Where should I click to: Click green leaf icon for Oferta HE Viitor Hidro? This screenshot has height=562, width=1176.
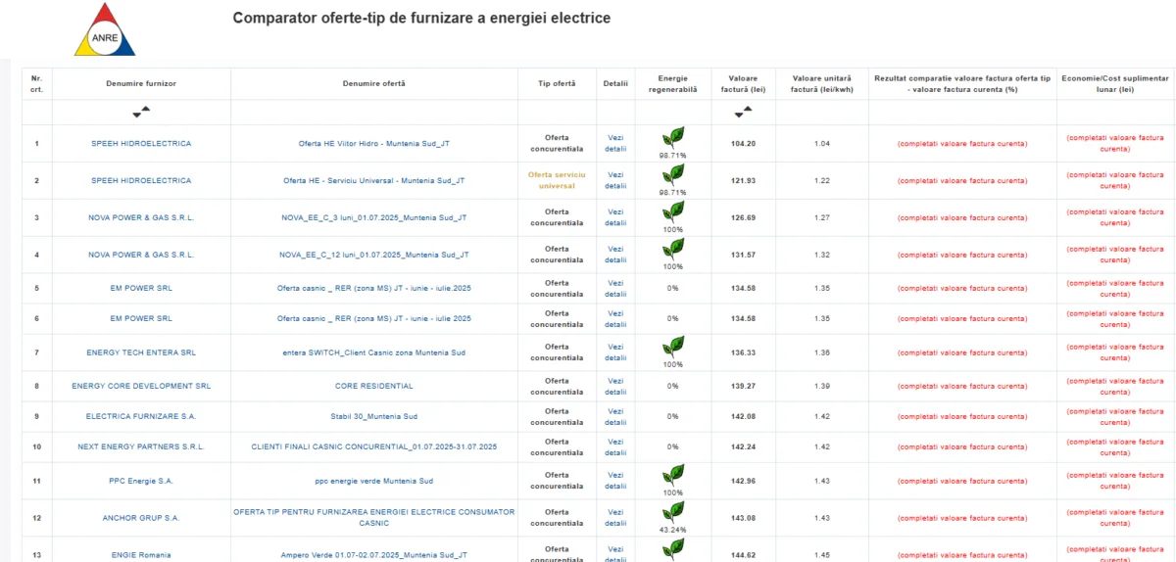pyautogui.click(x=673, y=138)
